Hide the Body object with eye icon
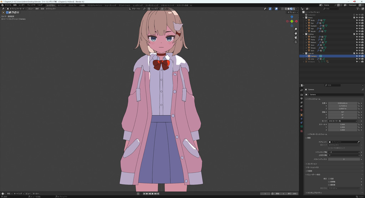Viewport: 365px width, 198px height. click(x=360, y=20)
